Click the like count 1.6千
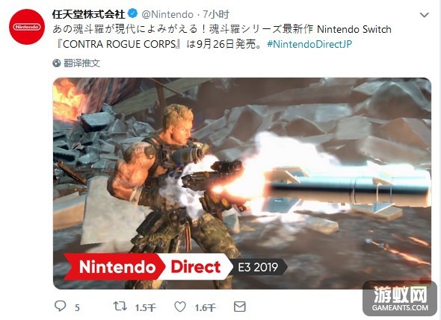441x320 pixels. pyautogui.click(x=205, y=307)
